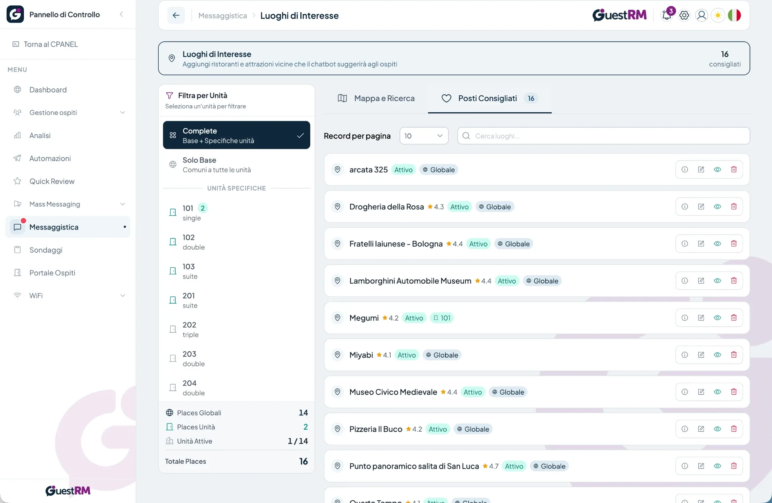
Task: Edit Museo Civico Medievale entry
Action: [701, 392]
